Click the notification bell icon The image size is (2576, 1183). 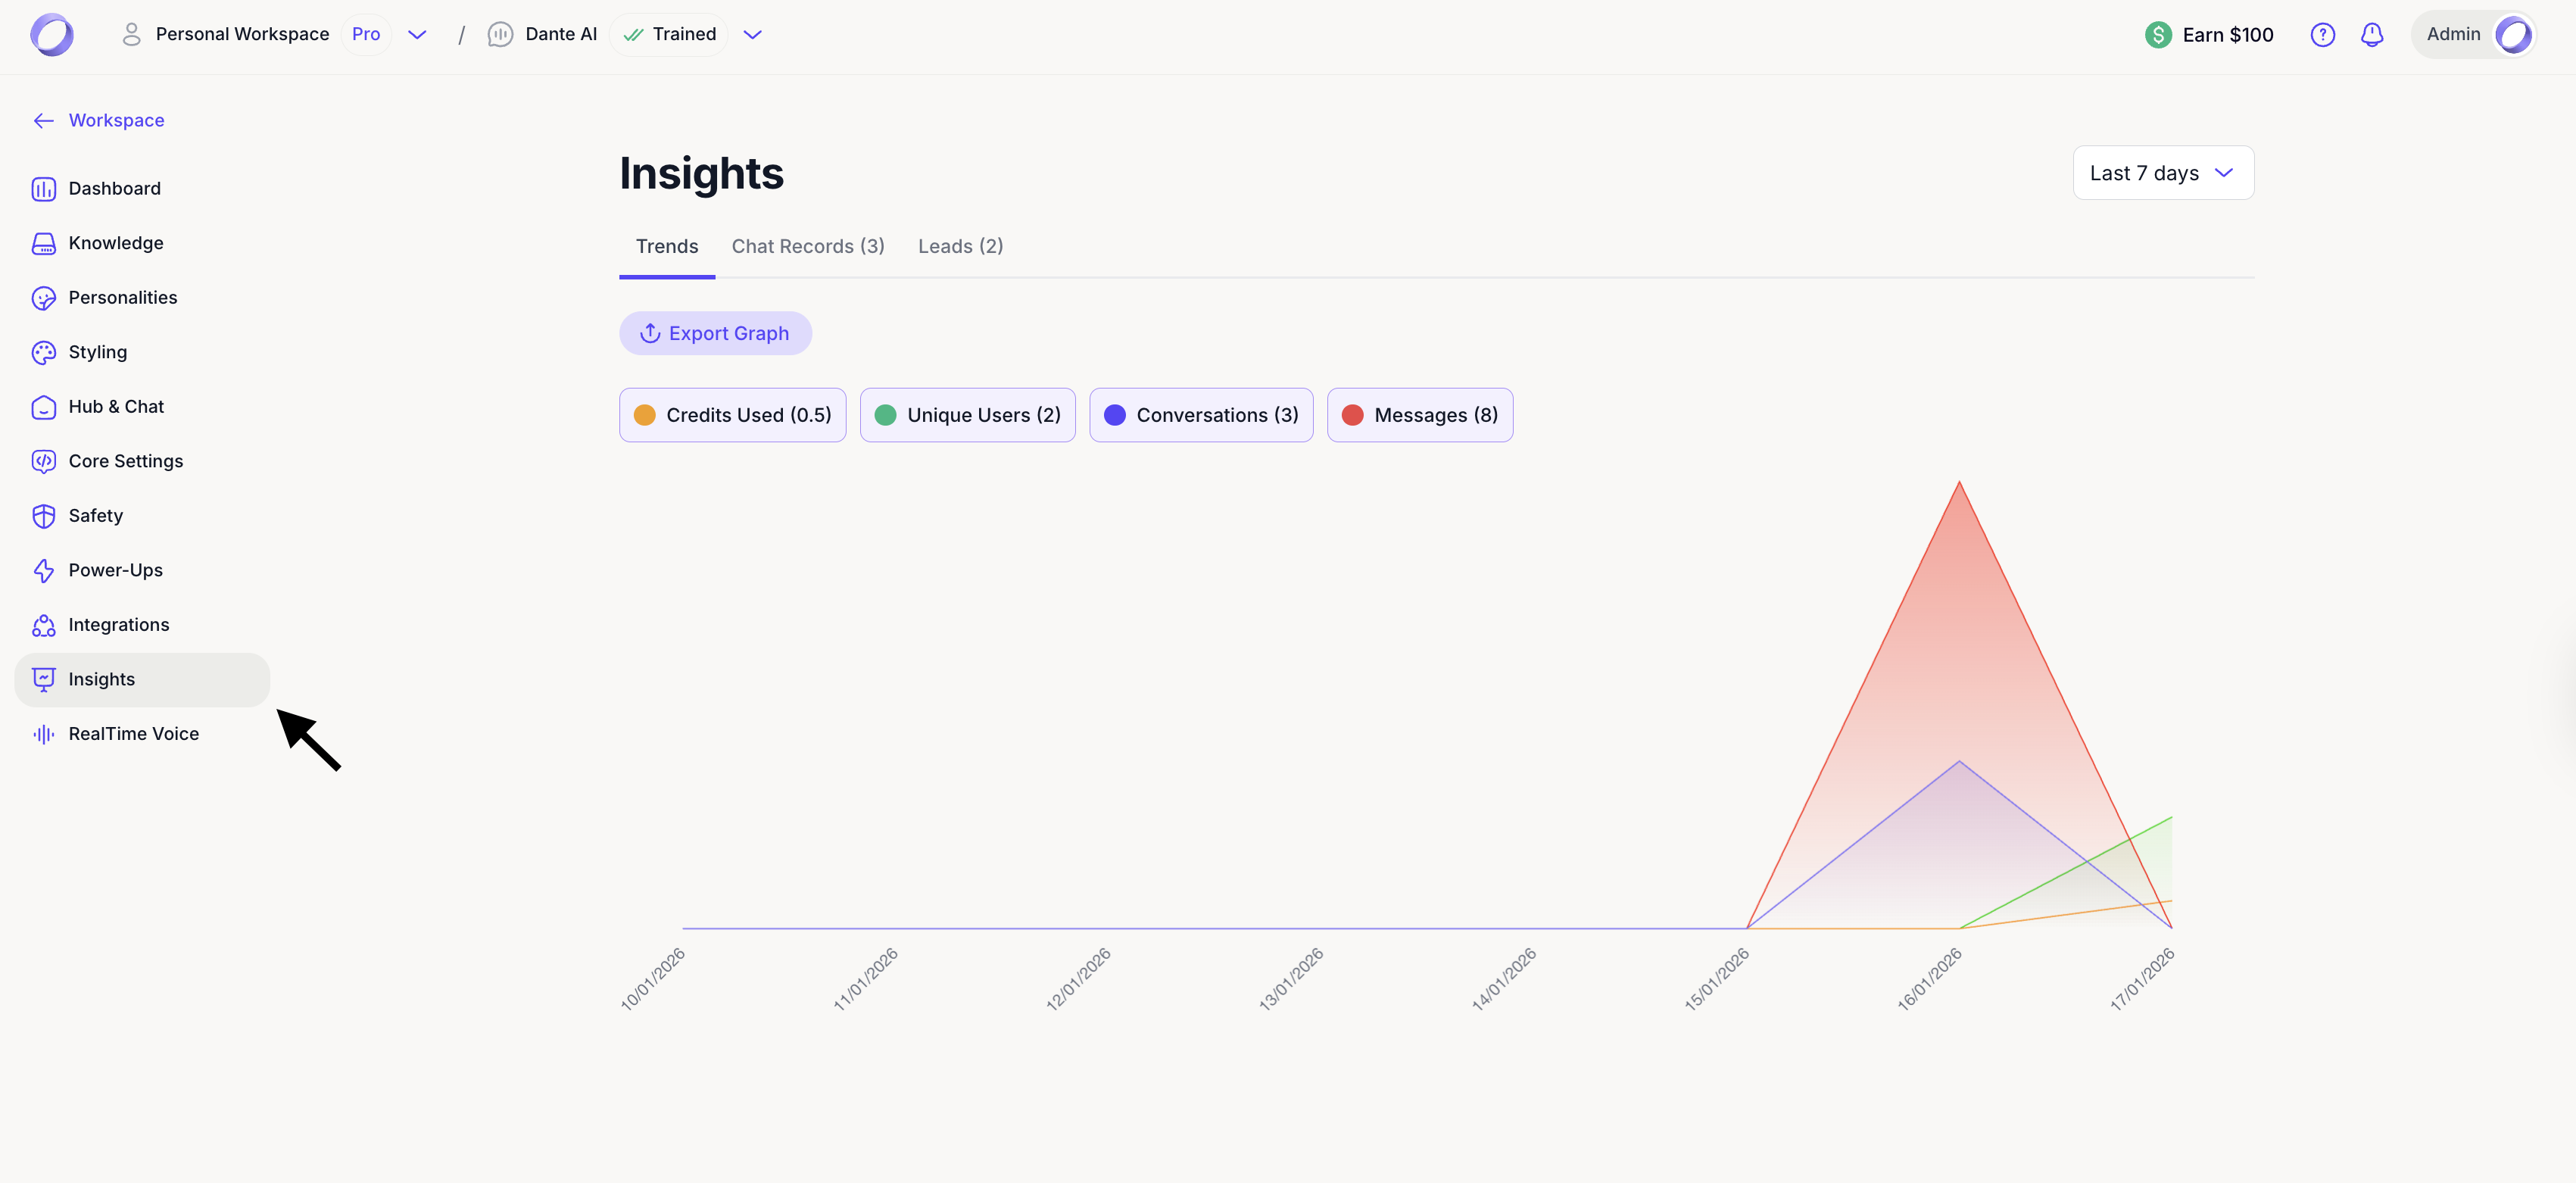click(2371, 35)
